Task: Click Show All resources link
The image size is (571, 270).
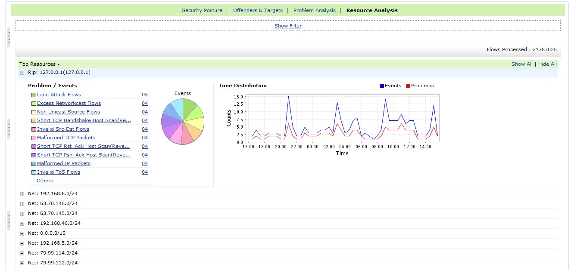Action: (x=521, y=64)
